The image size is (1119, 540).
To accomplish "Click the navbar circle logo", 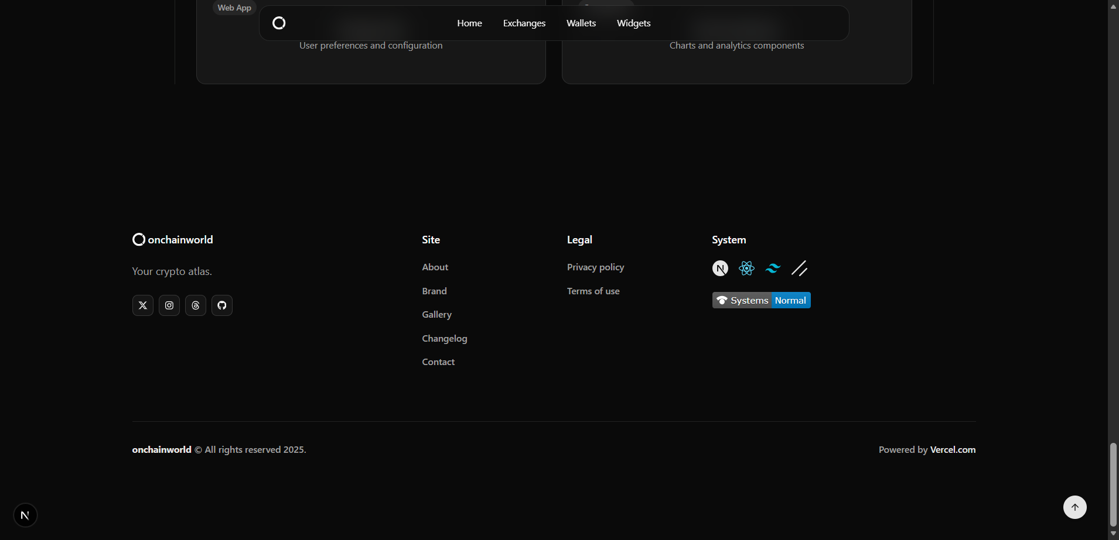I will point(279,23).
